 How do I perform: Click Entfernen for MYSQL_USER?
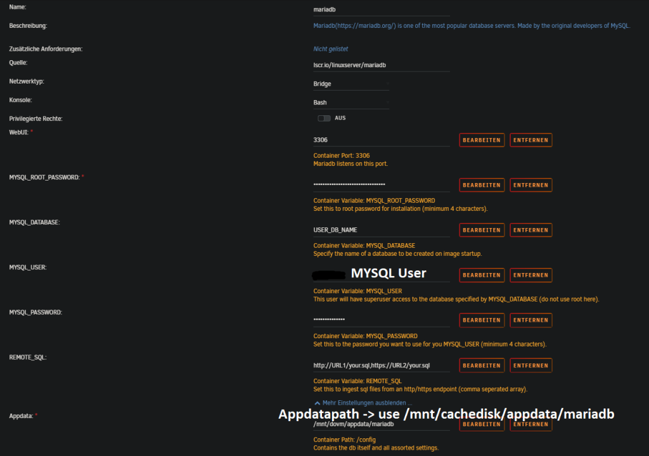(x=531, y=275)
